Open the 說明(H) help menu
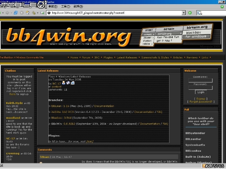Viewport: 226px width, 169px height. pos(78,6)
